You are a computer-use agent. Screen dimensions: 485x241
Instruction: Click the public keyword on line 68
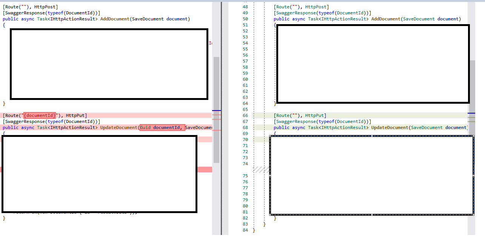coord(280,127)
